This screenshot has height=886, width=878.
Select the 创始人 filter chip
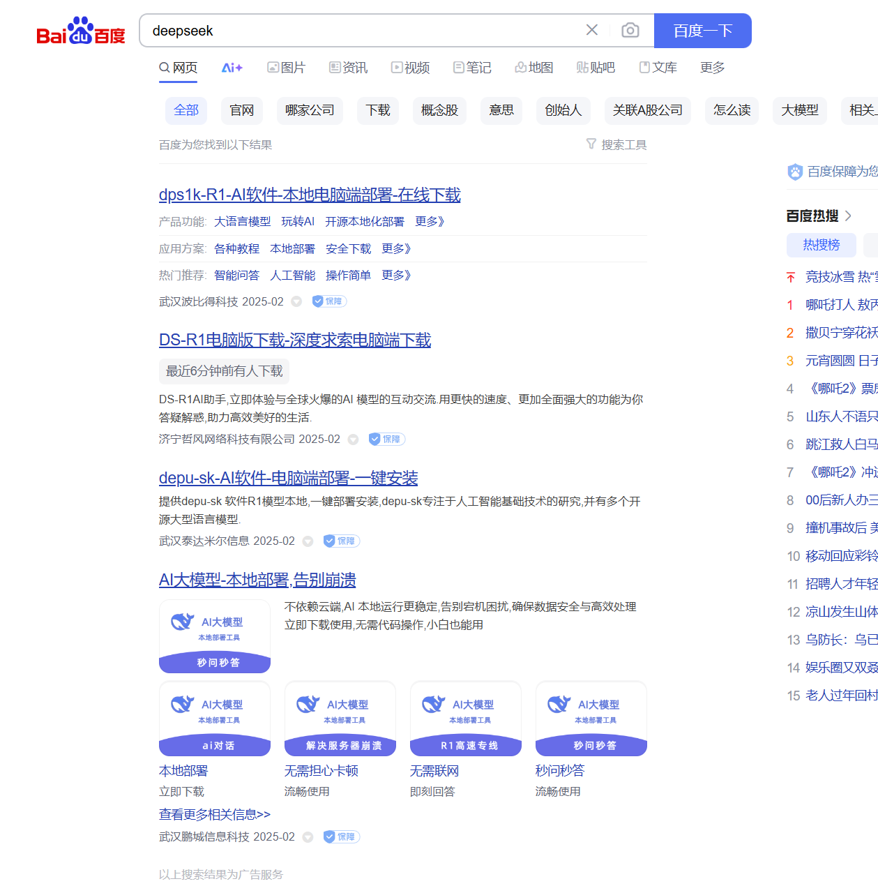[563, 110]
